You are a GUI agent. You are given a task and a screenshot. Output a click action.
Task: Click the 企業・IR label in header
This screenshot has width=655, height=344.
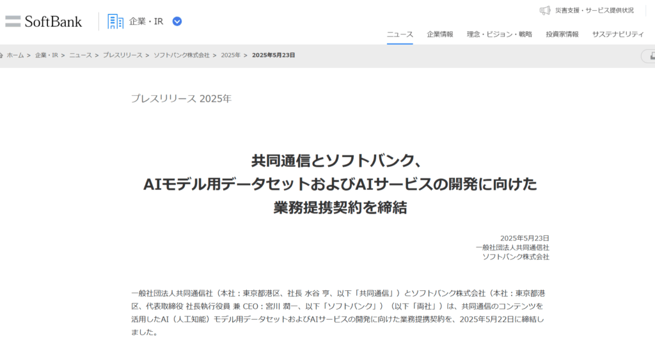coord(146,21)
